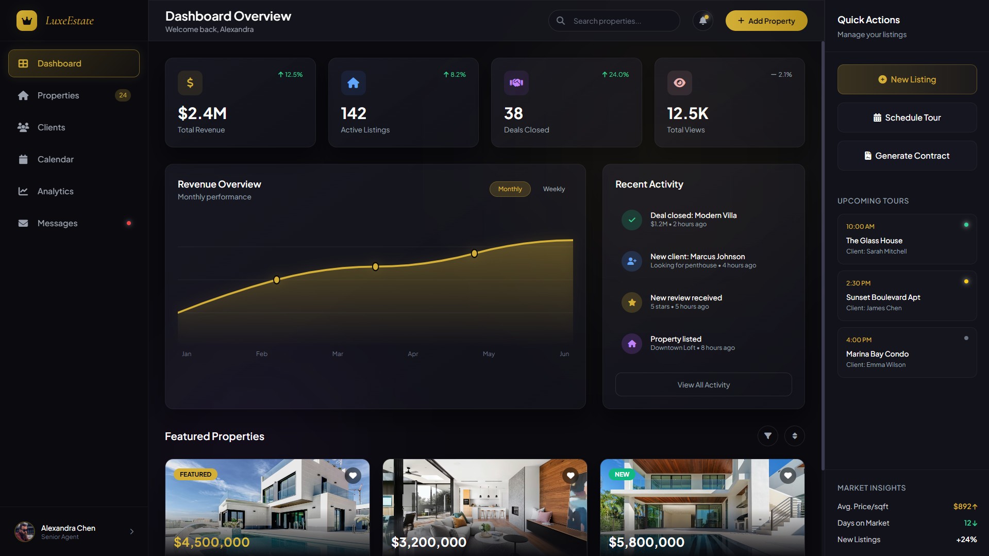Select Monthly revenue view
Screen dimensions: 989x556
510,189
